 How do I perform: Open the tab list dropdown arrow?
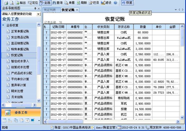(176, 10)
